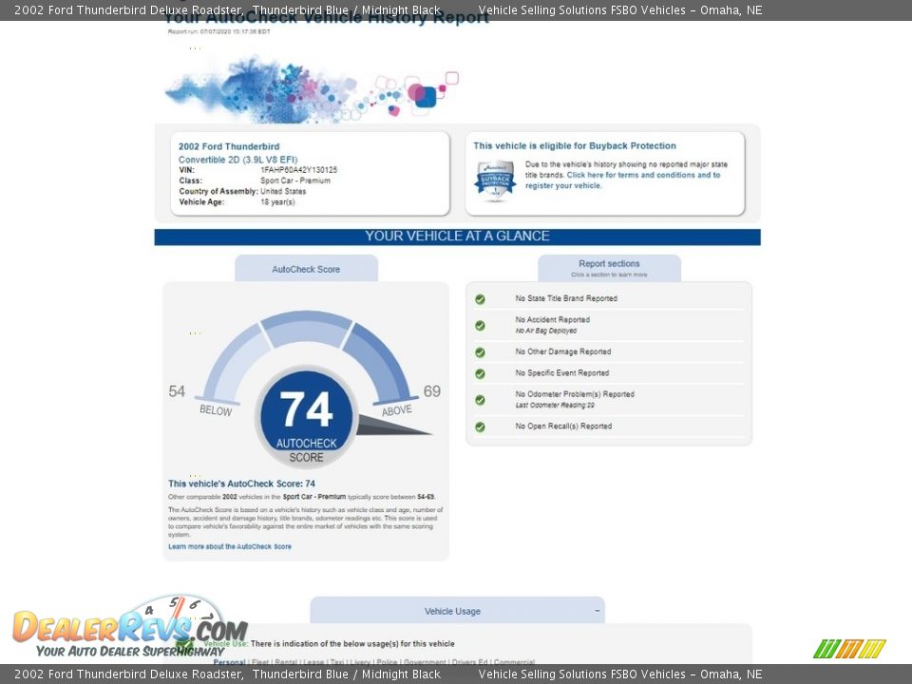The width and height of the screenshot is (912, 684).
Task: Click the green check beside No State Title Brand Reported
Action: click(480, 299)
